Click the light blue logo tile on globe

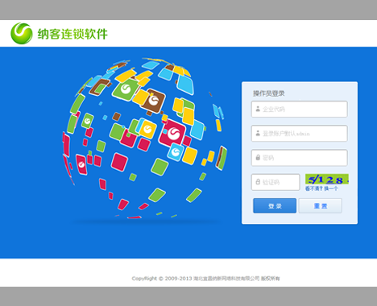coord(176,152)
